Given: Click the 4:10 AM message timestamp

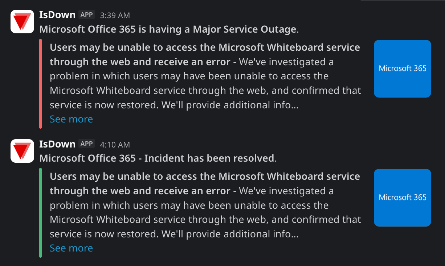Looking at the screenshot, I should click(x=115, y=145).
